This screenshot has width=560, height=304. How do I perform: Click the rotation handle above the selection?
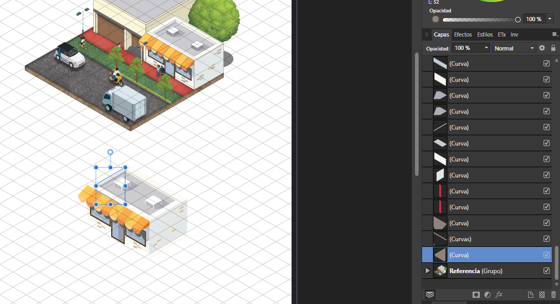pos(111,152)
